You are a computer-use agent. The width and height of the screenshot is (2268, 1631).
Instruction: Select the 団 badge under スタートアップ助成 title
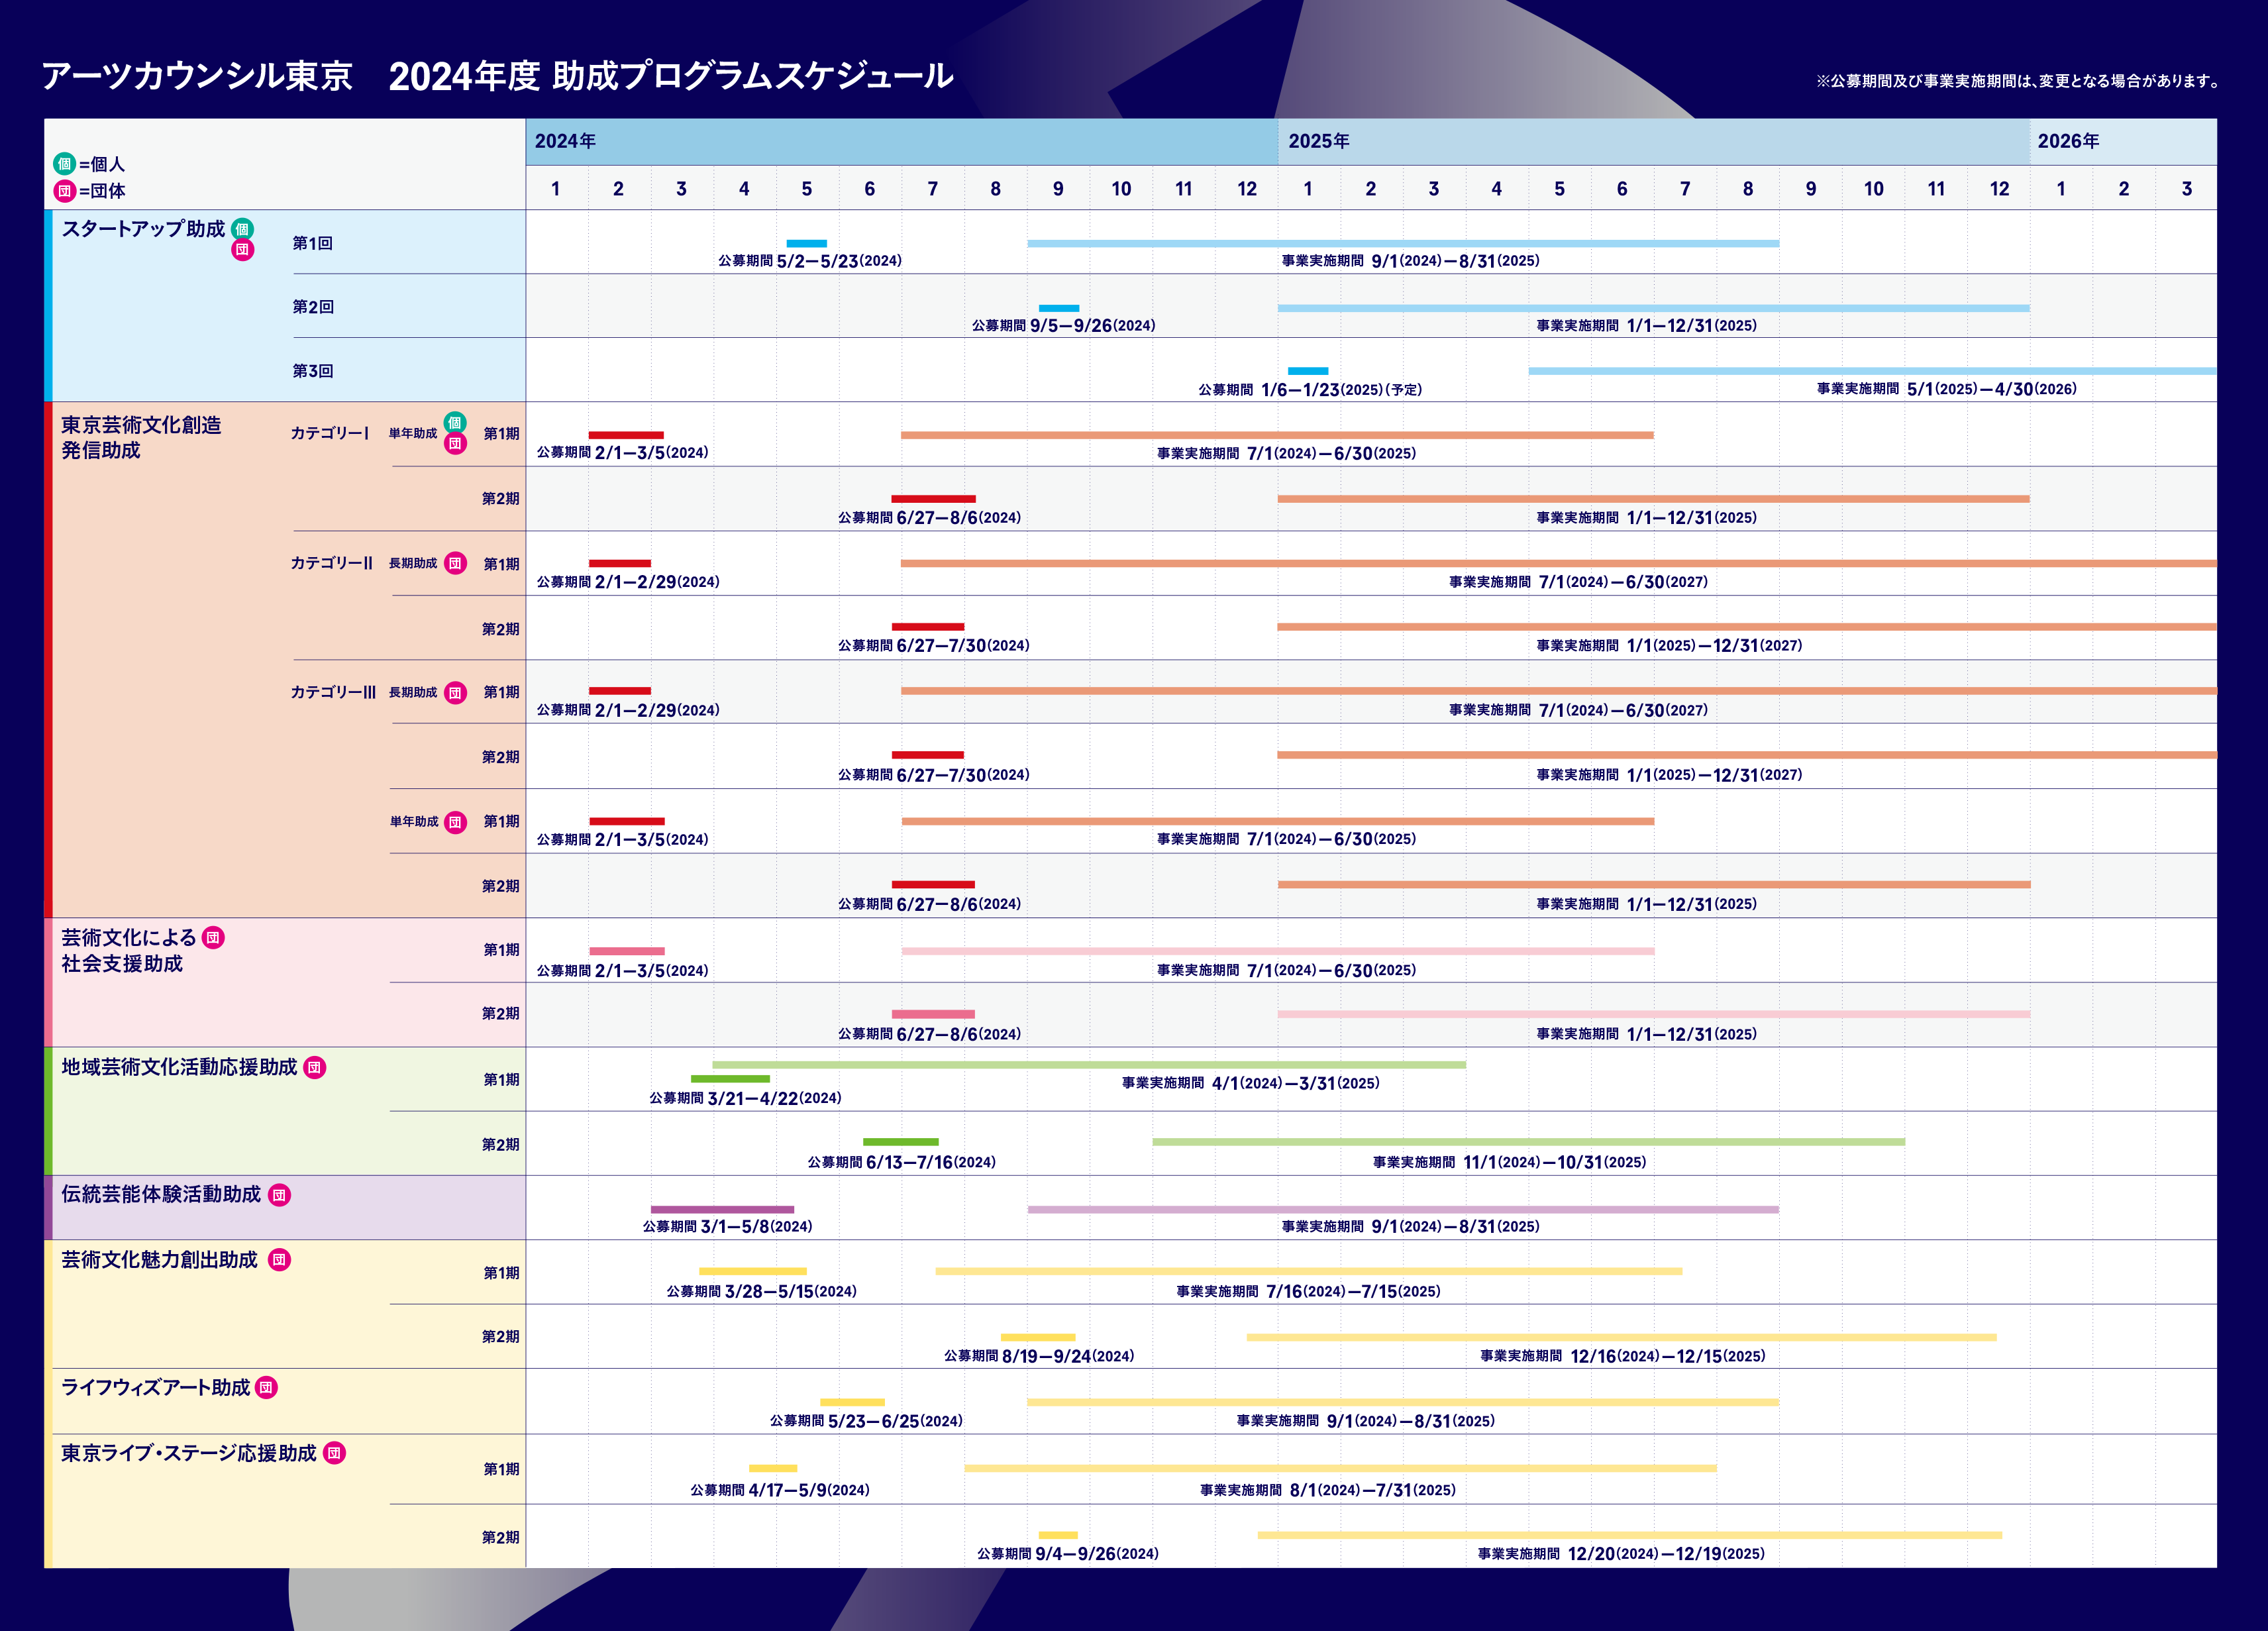pyautogui.click(x=243, y=250)
